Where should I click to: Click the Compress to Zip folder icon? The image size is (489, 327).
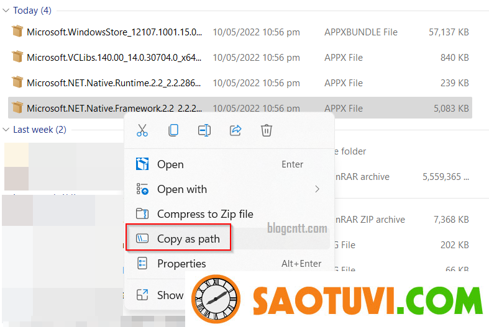[x=142, y=213]
